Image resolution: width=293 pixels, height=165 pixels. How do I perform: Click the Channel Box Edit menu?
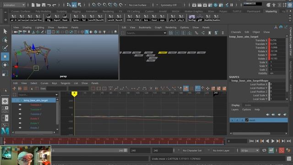247,32
